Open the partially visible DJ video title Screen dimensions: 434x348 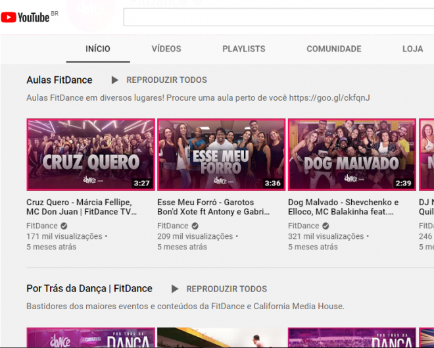point(426,207)
